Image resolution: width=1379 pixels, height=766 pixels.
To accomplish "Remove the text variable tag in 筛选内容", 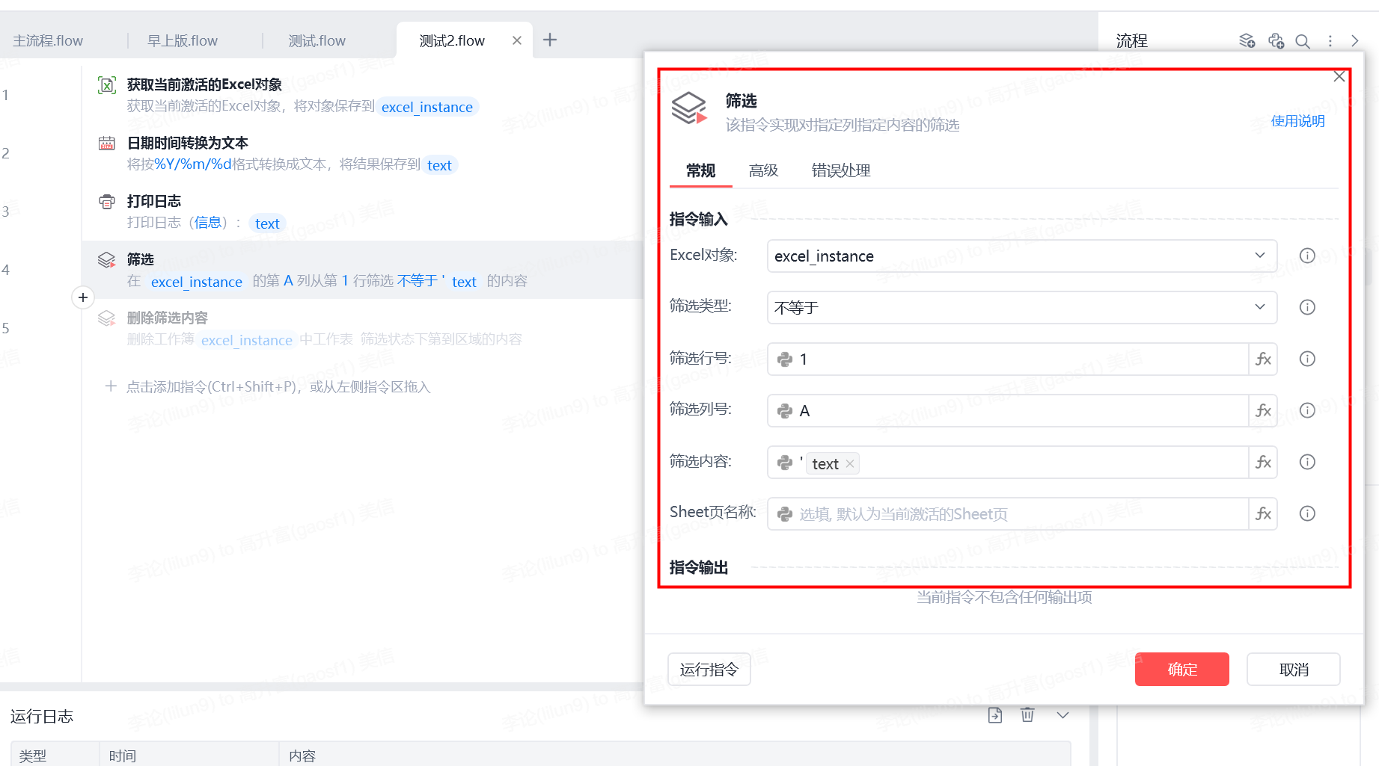I will click(x=850, y=464).
